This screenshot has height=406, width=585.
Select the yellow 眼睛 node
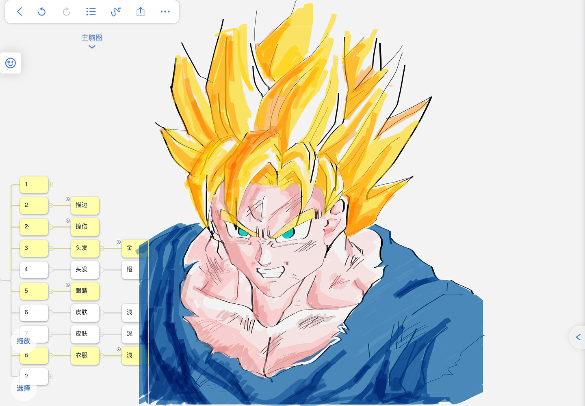[x=85, y=291]
